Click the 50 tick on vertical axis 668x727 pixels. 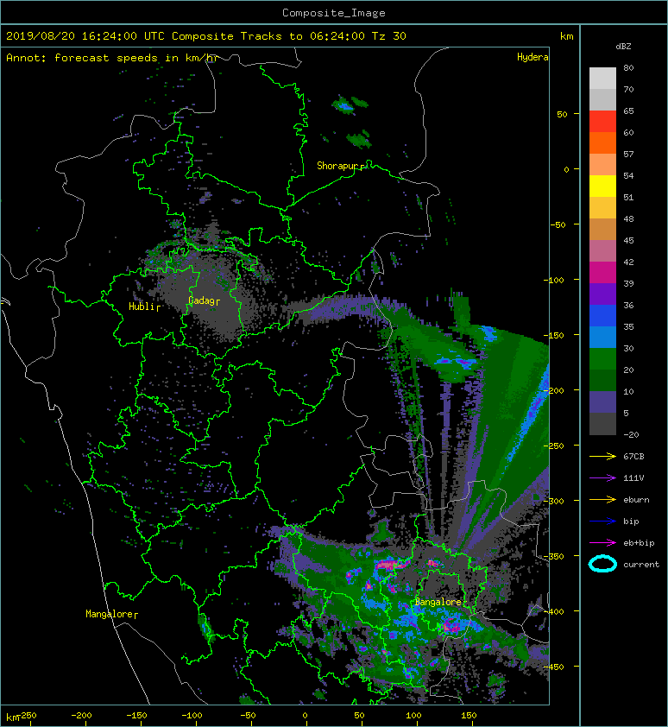point(562,114)
